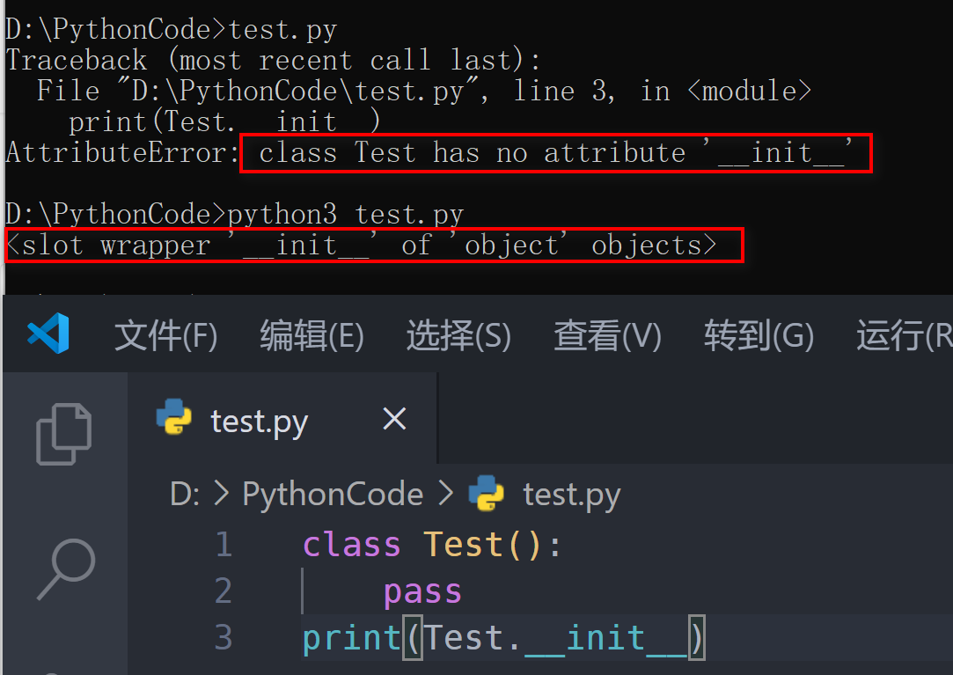Open the Search magnifier in activity bar
Screen dimensions: 953x675
point(66,569)
